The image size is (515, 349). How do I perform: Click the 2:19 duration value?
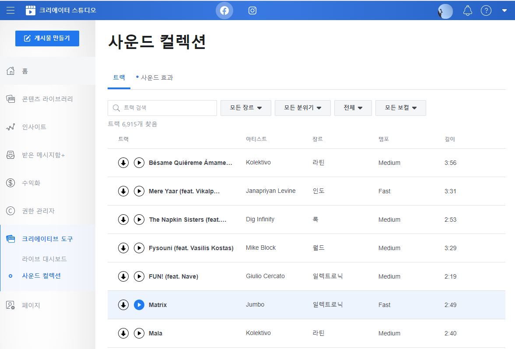[450, 276]
